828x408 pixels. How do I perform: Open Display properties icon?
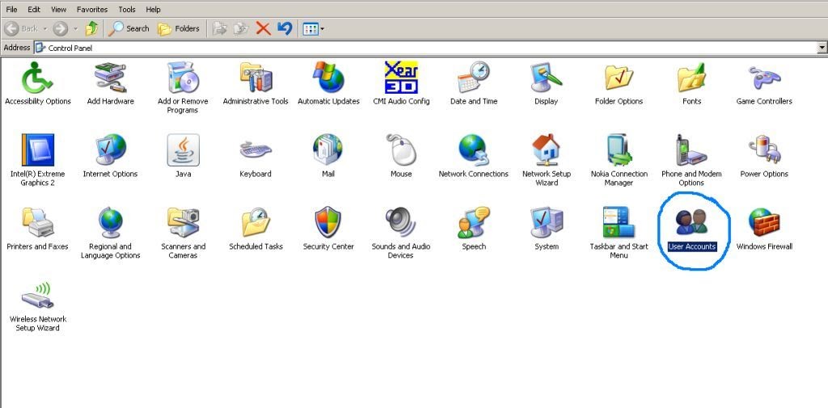tap(546, 78)
